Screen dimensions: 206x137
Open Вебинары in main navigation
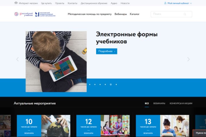pyautogui.click(x=121, y=14)
